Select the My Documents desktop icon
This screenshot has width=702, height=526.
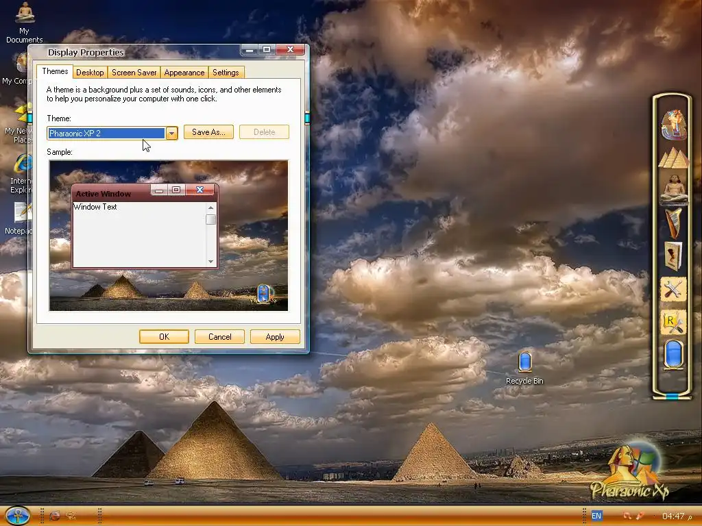coord(24,22)
